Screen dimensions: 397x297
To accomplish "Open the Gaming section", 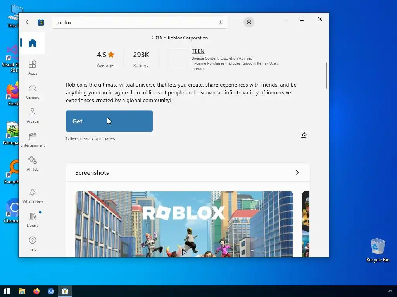I will 33,92.
